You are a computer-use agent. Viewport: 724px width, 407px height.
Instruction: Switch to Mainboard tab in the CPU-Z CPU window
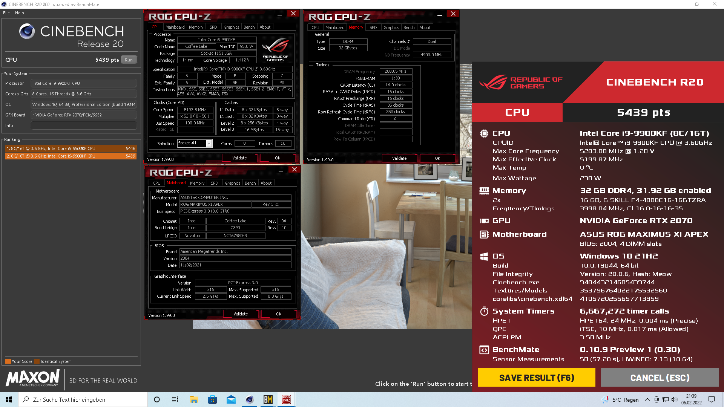point(175,27)
